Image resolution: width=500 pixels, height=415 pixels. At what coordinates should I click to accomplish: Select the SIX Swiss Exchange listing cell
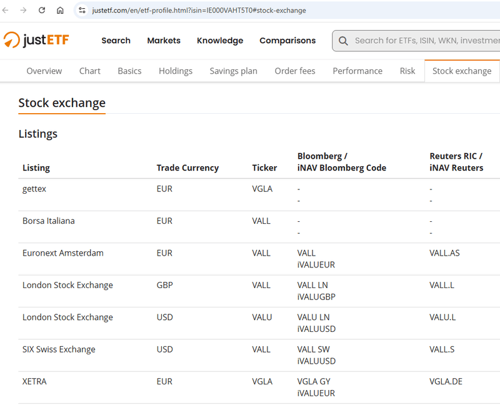59,349
